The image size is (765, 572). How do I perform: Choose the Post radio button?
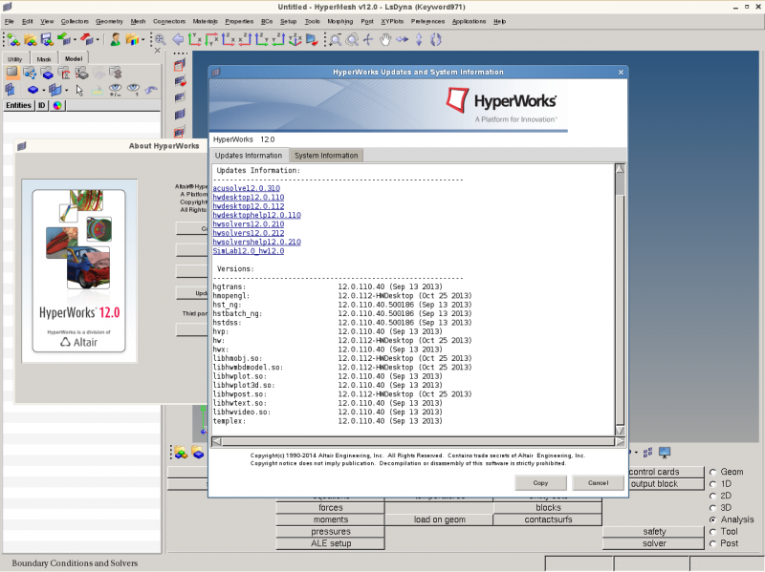(x=712, y=543)
